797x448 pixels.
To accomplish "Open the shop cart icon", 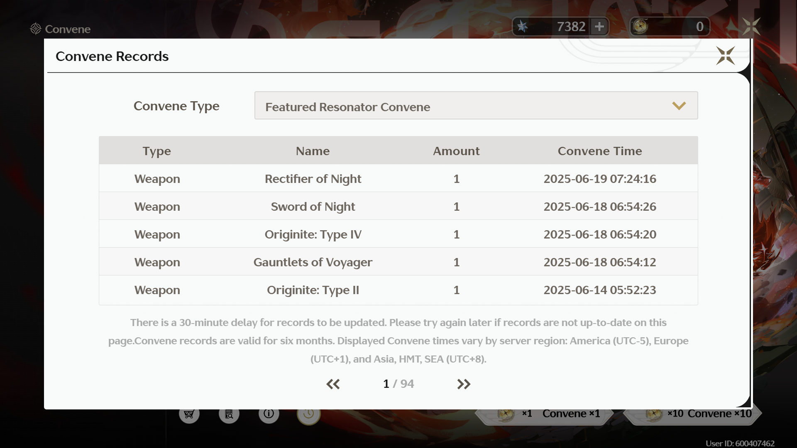I will 189,414.
